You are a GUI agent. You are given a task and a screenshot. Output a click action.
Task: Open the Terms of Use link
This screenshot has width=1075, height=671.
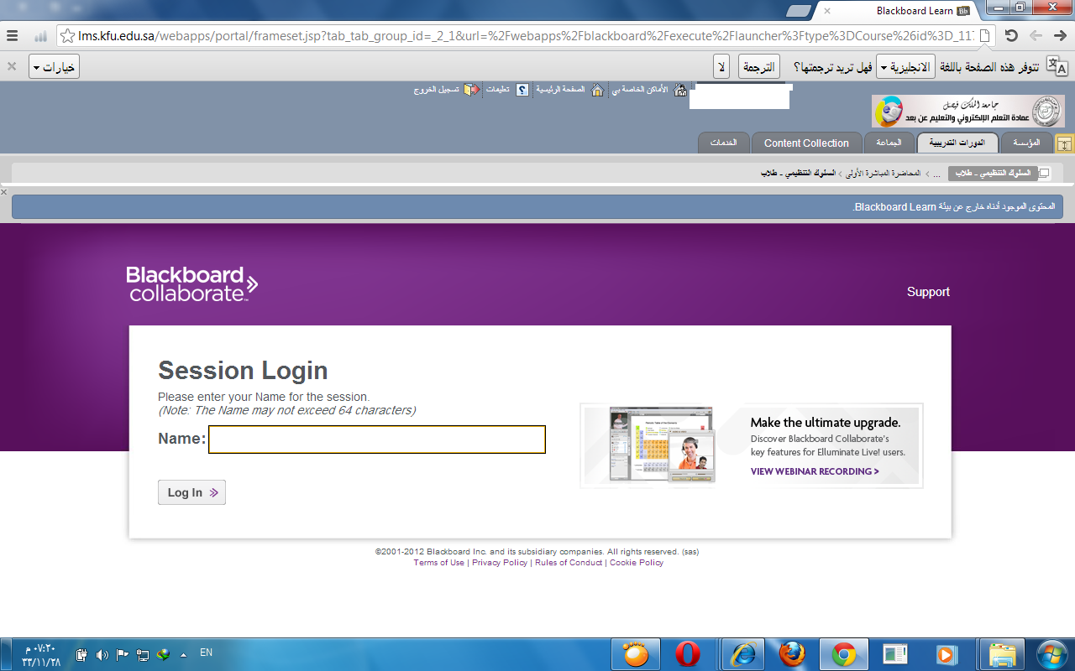coord(438,563)
